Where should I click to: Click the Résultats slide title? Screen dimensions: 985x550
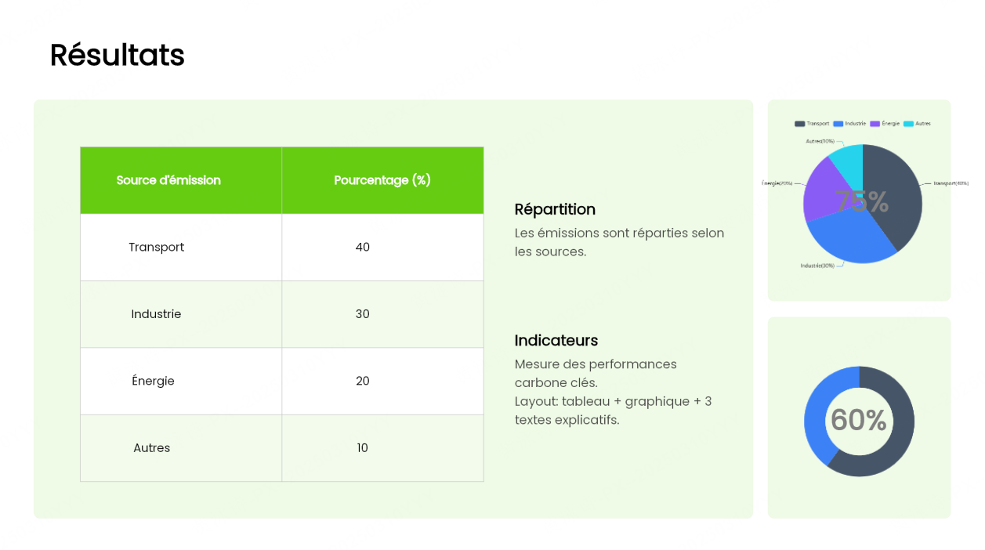tap(118, 56)
